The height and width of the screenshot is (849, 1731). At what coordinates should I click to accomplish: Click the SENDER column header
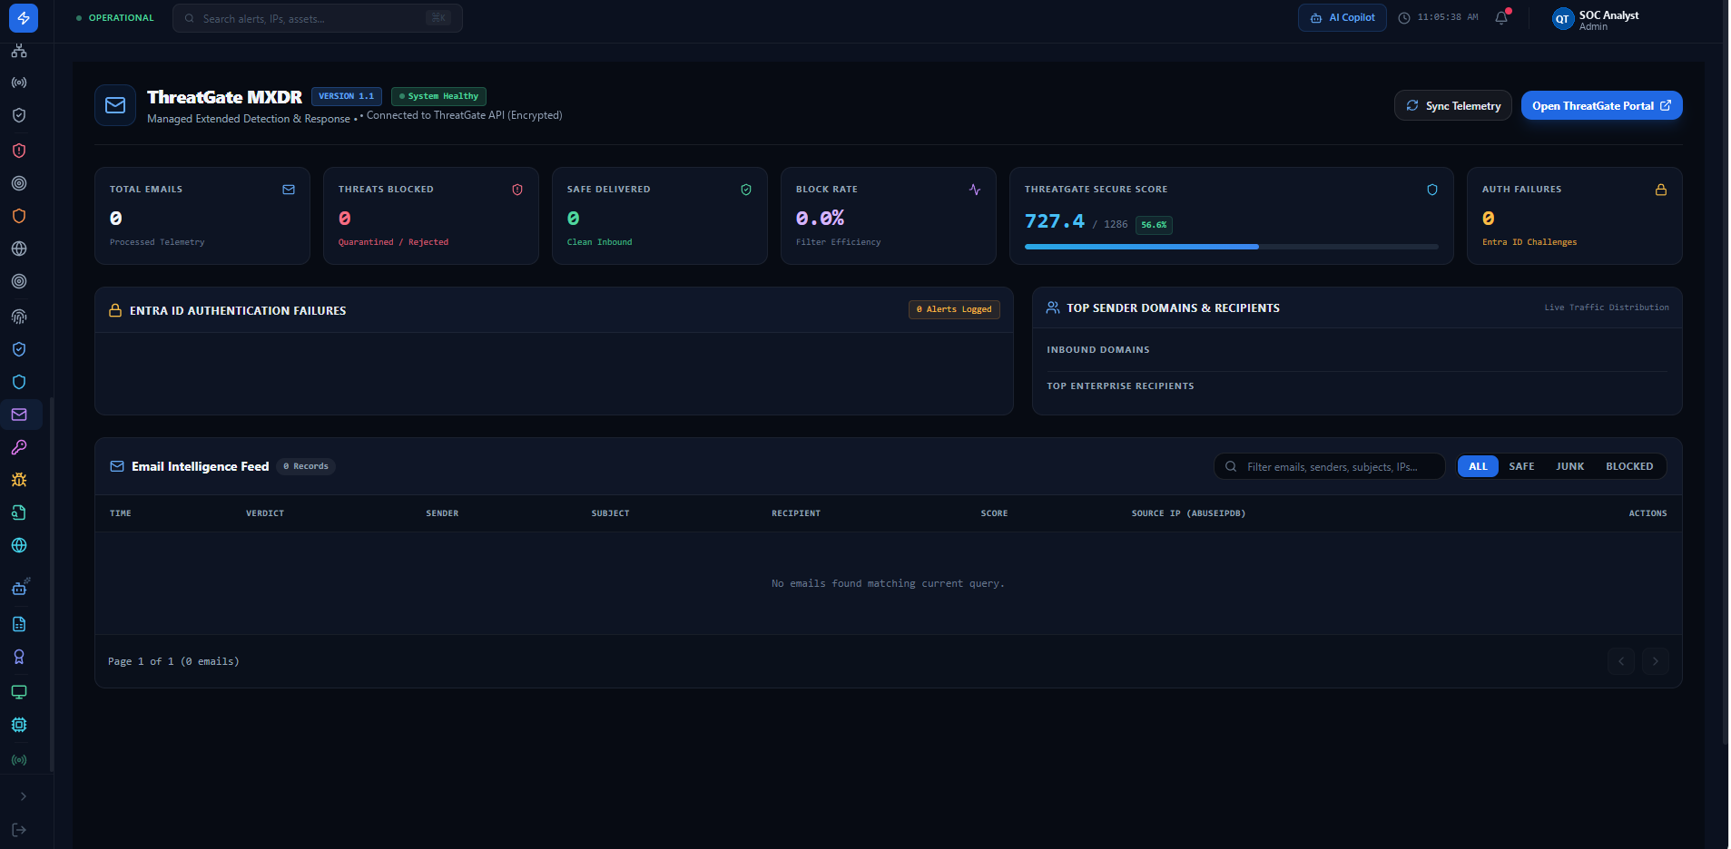point(442,513)
